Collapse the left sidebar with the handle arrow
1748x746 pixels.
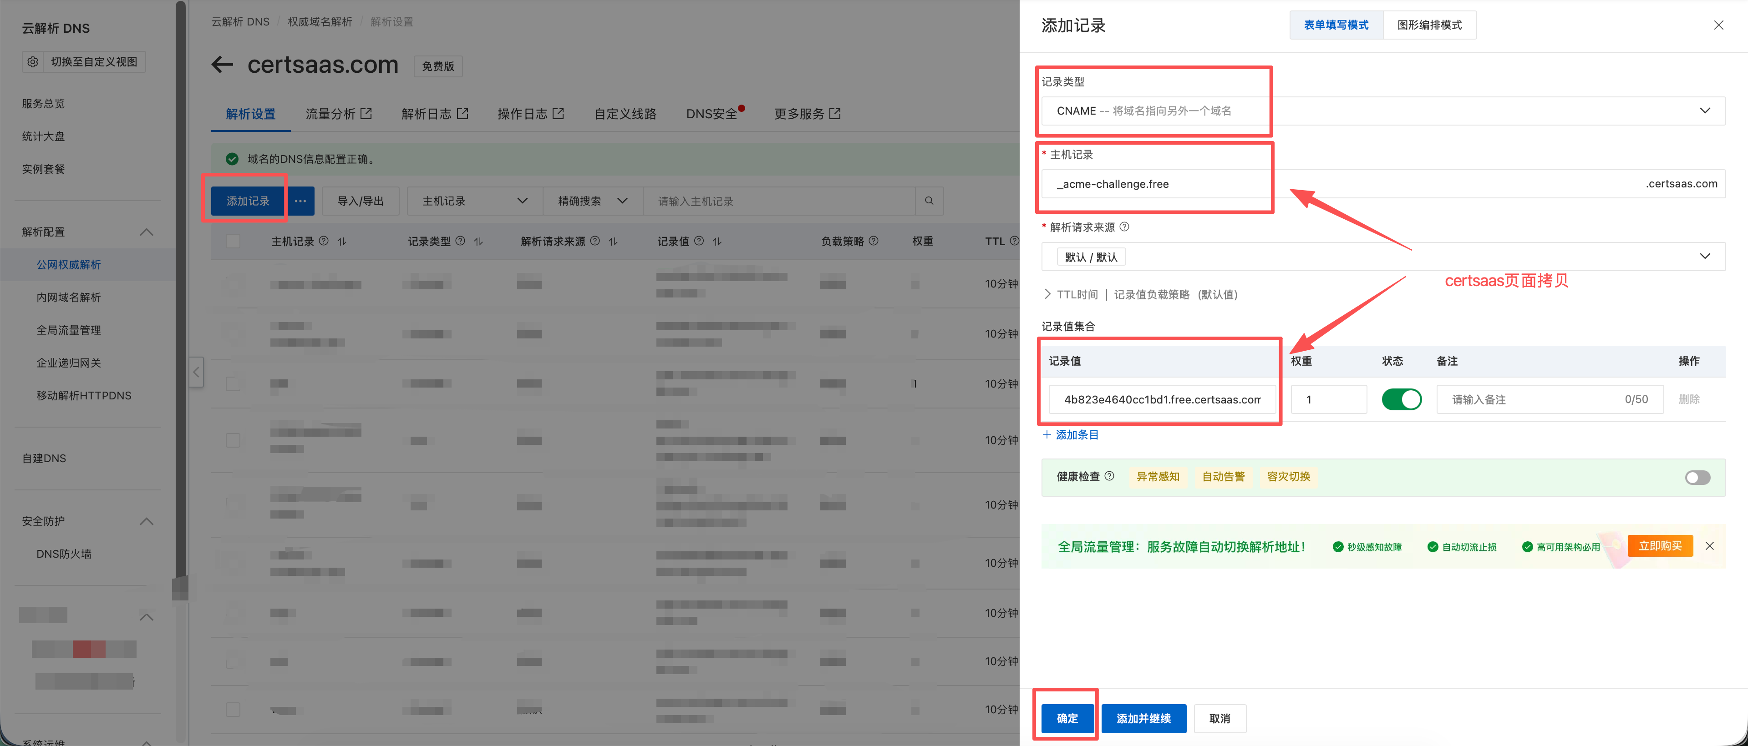pyautogui.click(x=196, y=372)
